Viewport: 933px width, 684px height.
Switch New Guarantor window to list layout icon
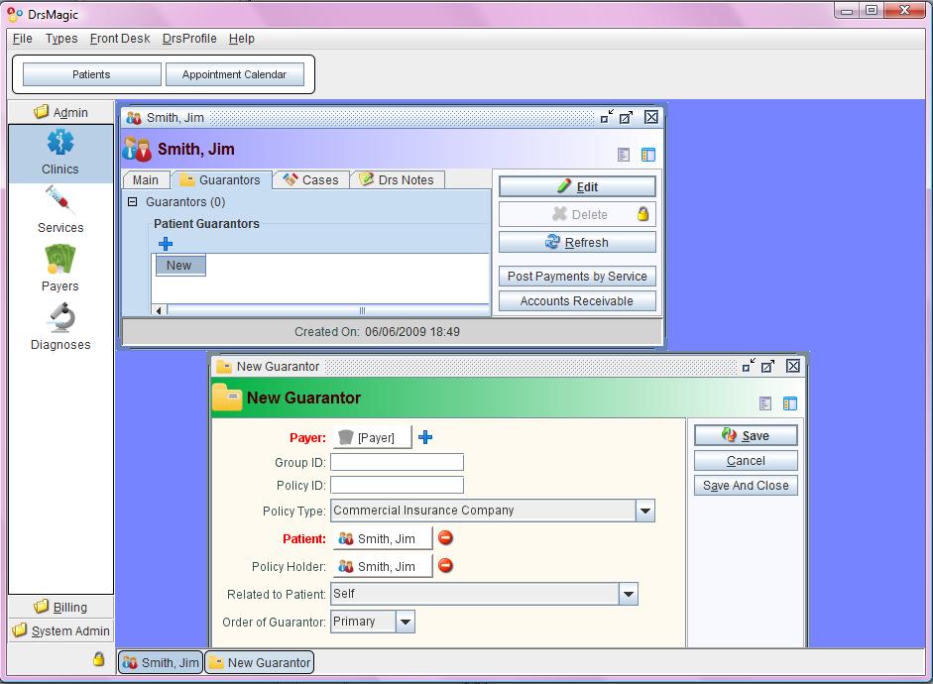pos(765,403)
